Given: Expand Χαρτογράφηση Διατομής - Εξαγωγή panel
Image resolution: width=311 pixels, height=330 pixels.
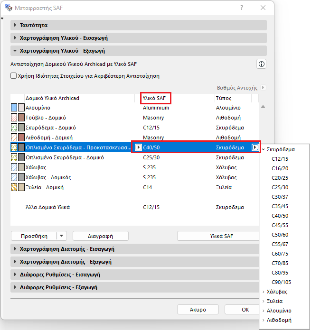Looking at the screenshot, I should 15,262.
